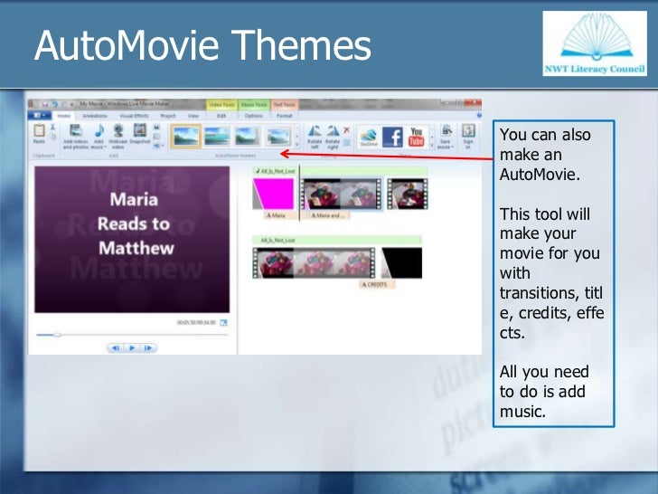Click the second All_Is_Not_Lost music track
This screenshot has height=494, width=658.
click(337, 241)
